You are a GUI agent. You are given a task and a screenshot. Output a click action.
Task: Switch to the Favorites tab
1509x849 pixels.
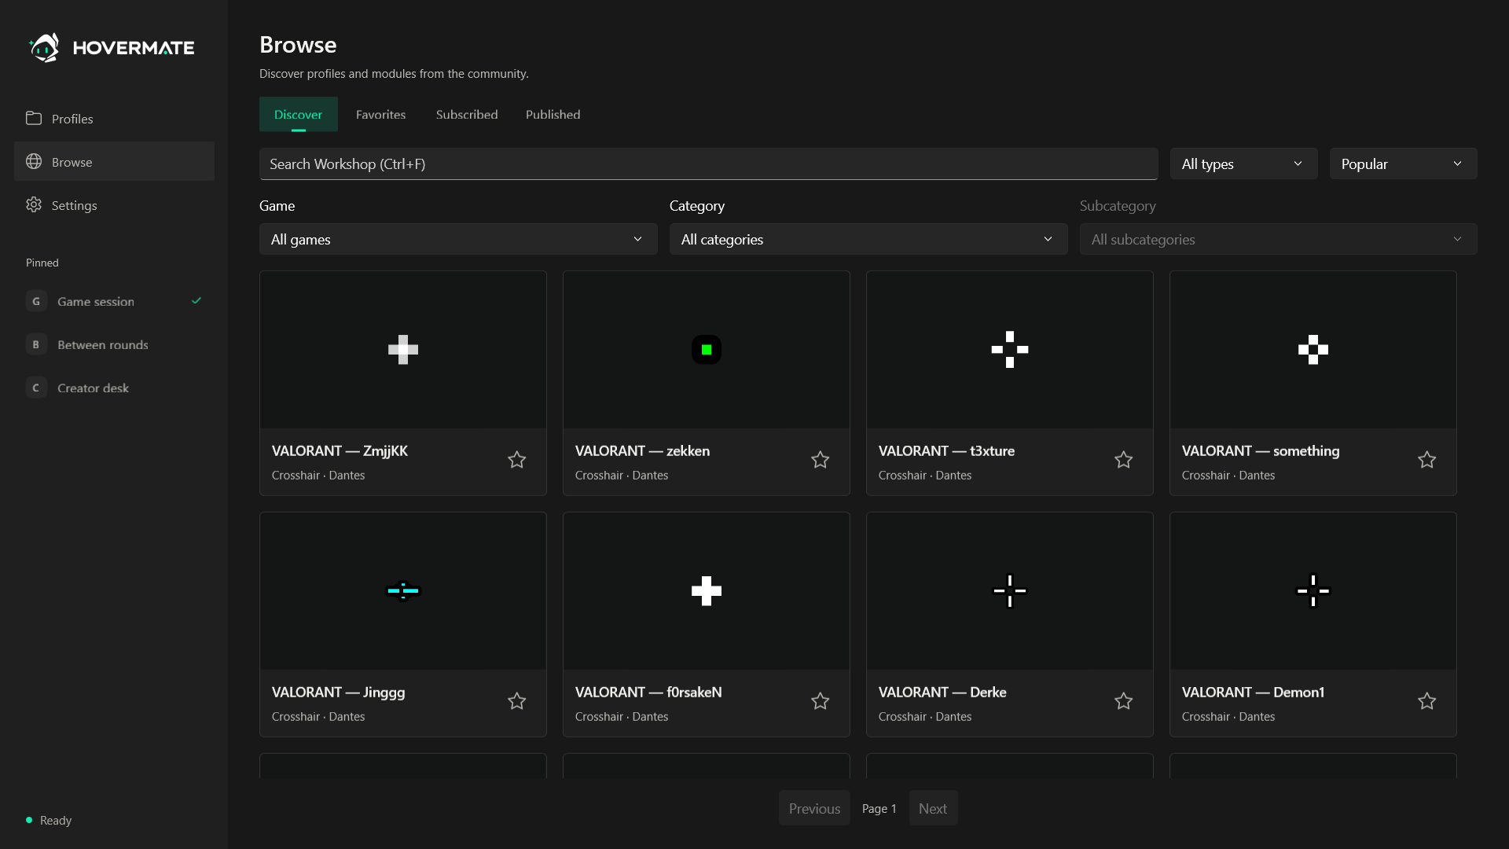pyautogui.click(x=380, y=114)
